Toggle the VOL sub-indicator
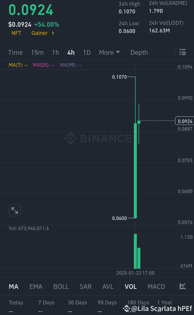Image resolution: width=194 pixels, height=315 pixels. point(131,286)
